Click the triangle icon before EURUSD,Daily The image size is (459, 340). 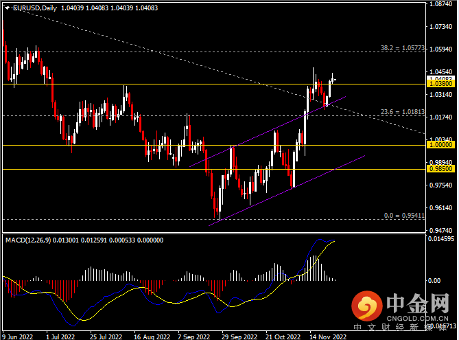[x=5, y=8]
